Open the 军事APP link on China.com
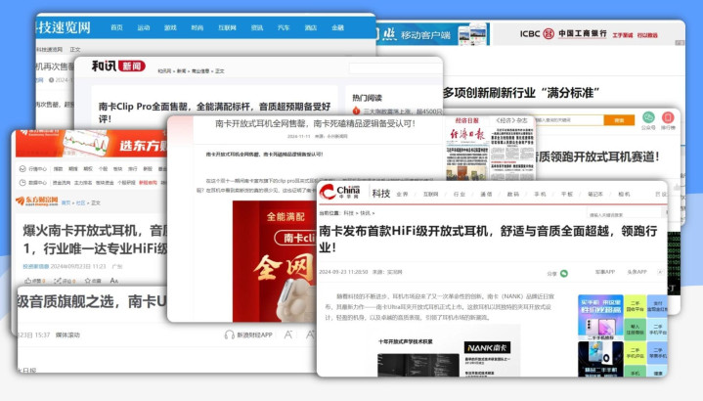The image size is (703, 401). 605,272
